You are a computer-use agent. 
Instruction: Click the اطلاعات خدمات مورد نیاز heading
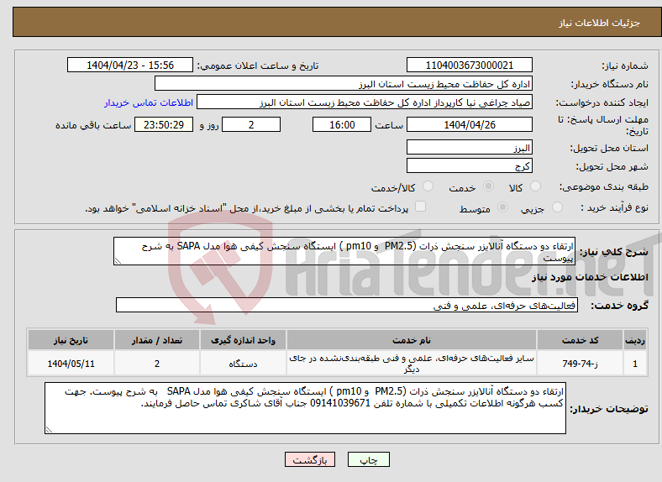coord(590,277)
